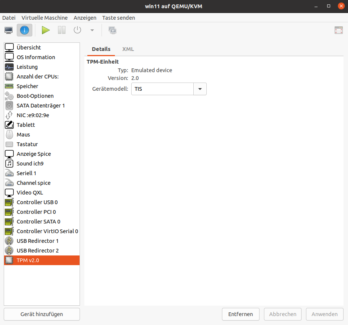Viewport: 348px width, 325px height.
Task: Toggle the hardware details info button
Action: [x=25, y=30]
